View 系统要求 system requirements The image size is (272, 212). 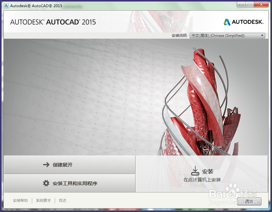43,201
